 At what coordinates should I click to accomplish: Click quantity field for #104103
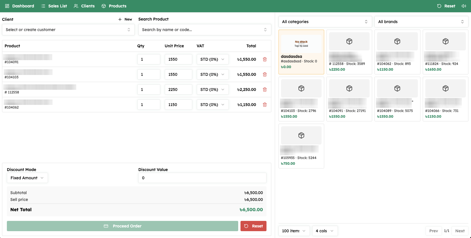coord(149,74)
